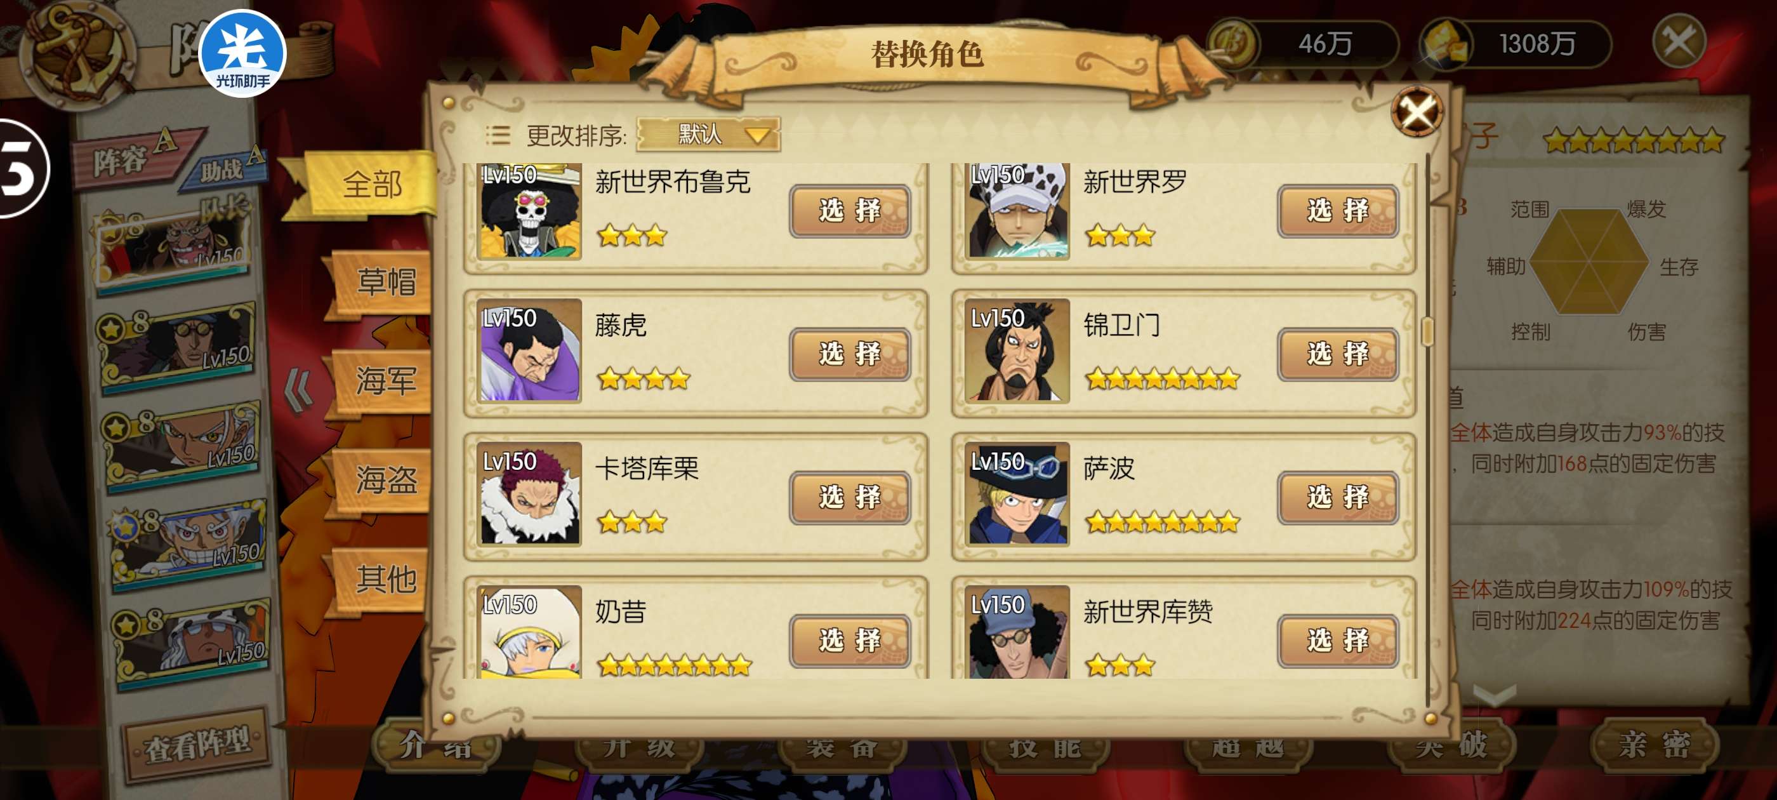Open the 默认 sort order dropdown
Screen dimensions: 1777x800
708,134
